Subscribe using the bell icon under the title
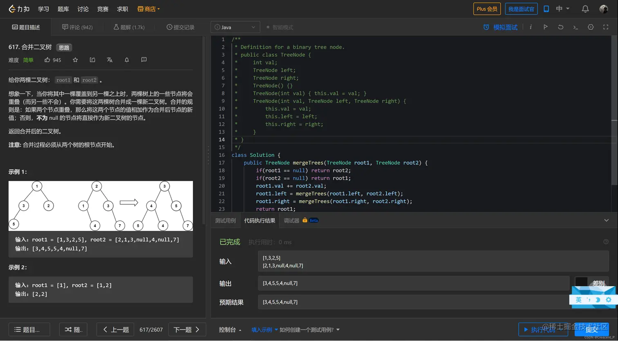Image resolution: width=618 pixels, height=341 pixels. [127, 60]
